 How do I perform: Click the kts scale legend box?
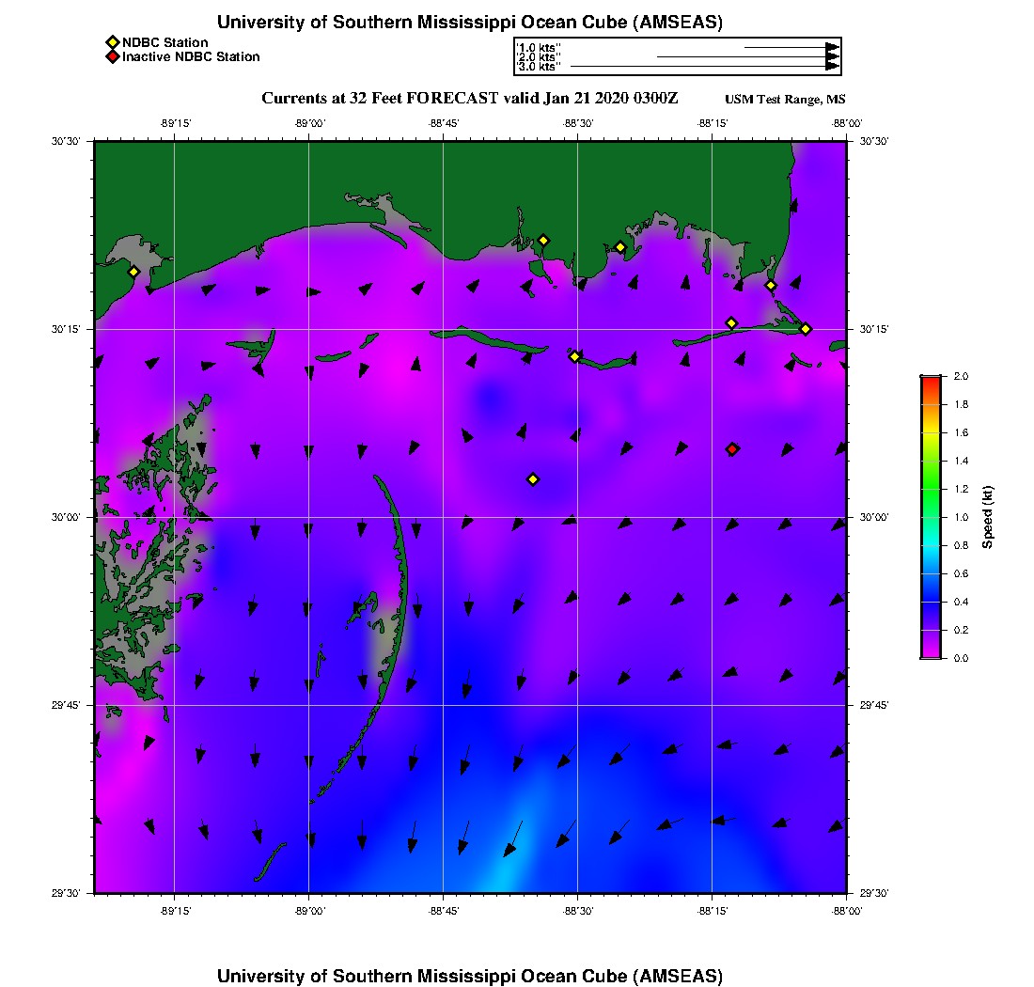point(678,56)
